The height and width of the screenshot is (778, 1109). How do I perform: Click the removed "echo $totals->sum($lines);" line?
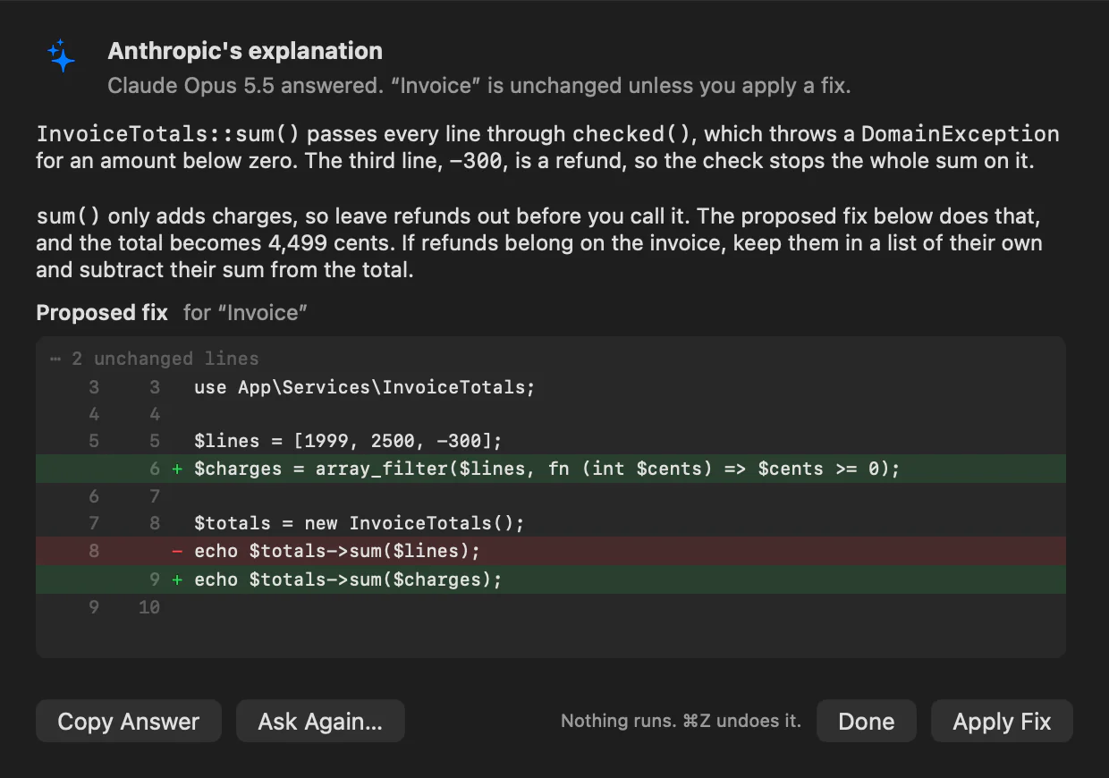click(x=551, y=551)
